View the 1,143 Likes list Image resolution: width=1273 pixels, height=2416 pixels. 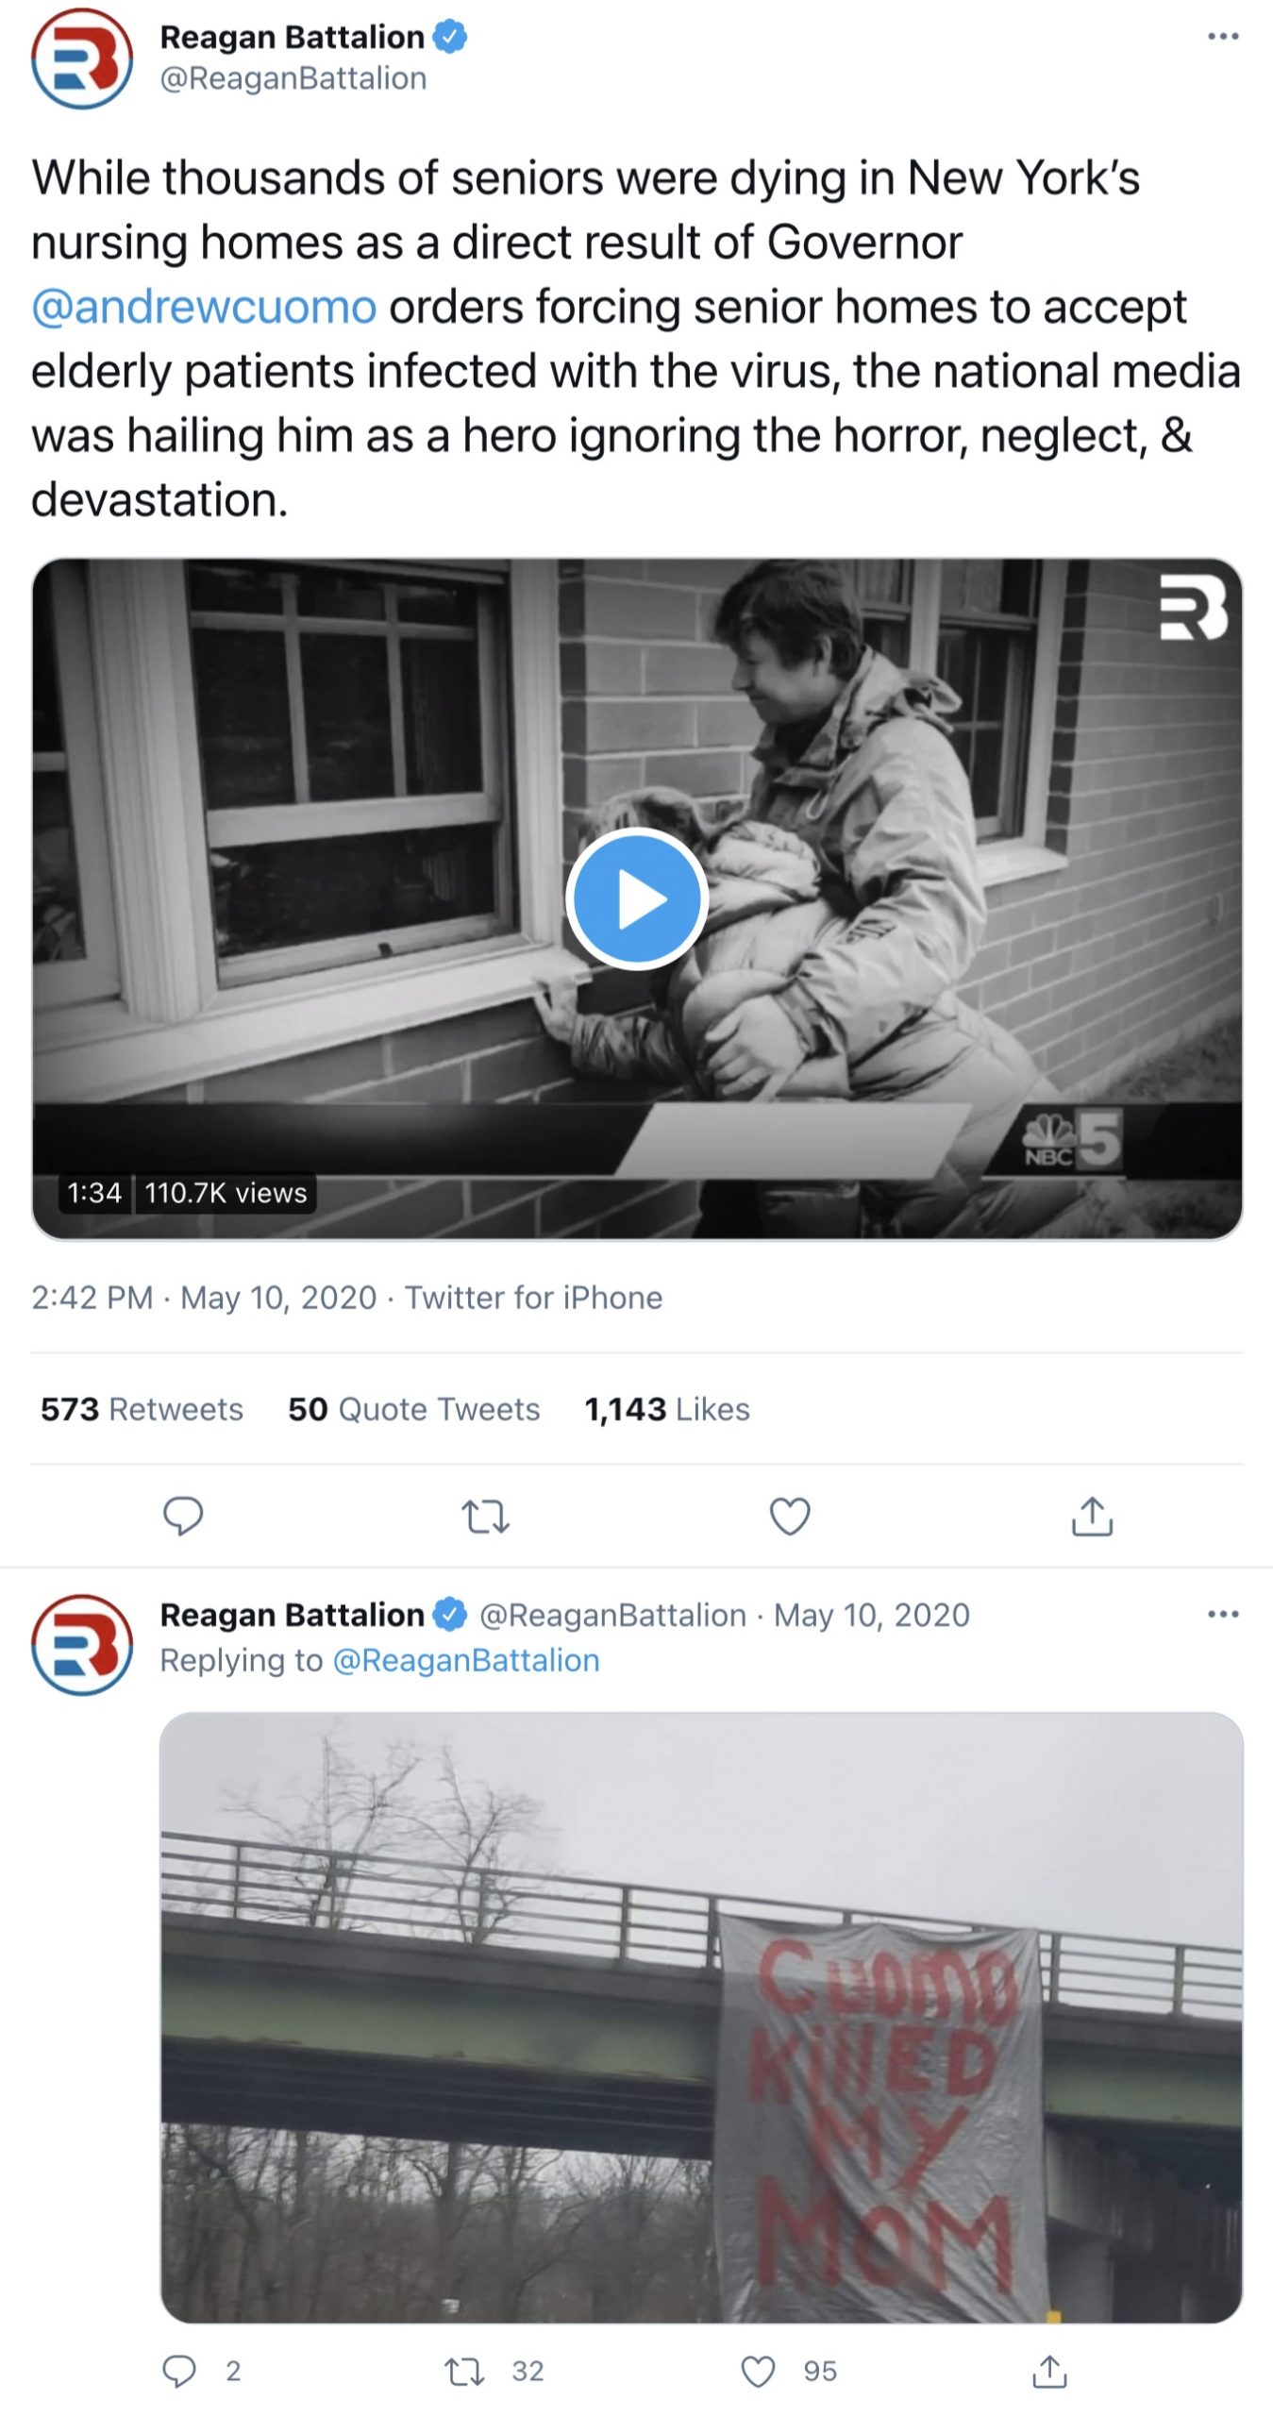(666, 1409)
